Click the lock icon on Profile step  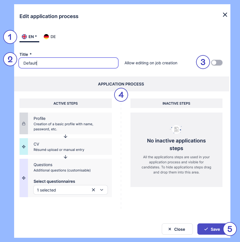[24, 124]
